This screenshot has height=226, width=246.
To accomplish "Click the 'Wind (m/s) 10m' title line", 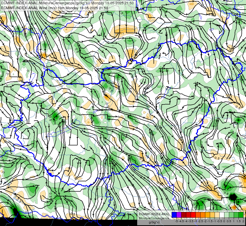I will point(55,8).
